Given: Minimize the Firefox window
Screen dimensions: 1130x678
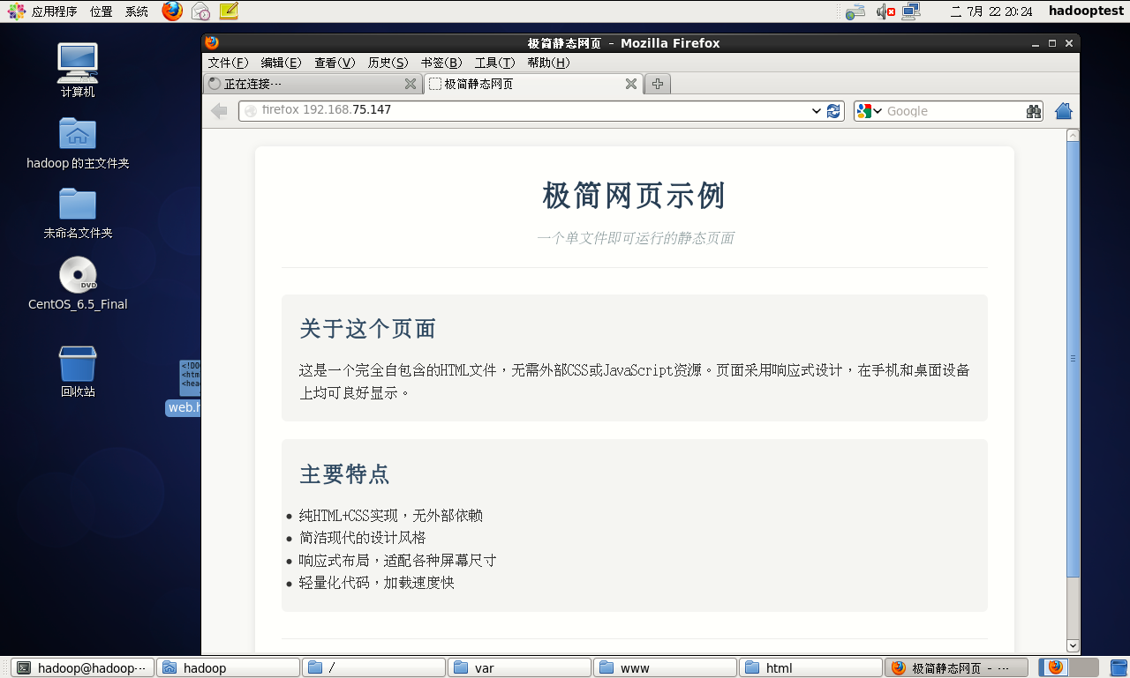Looking at the screenshot, I should coord(1036,43).
